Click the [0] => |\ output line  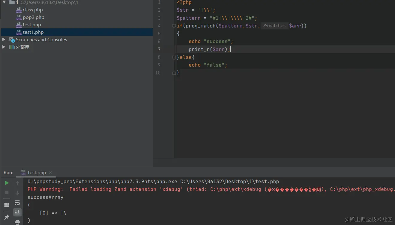pos(53,213)
